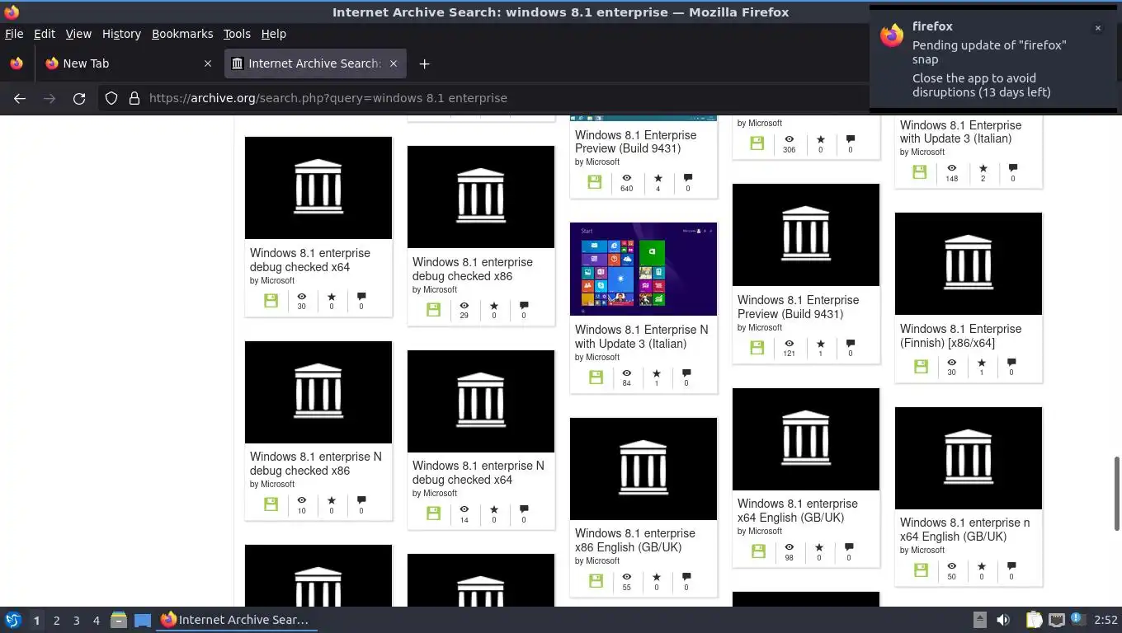Image resolution: width=1122 pixels, height=633 pixels.
Task: Click the padlock site security icon
Action: click(x=134, y=98)
